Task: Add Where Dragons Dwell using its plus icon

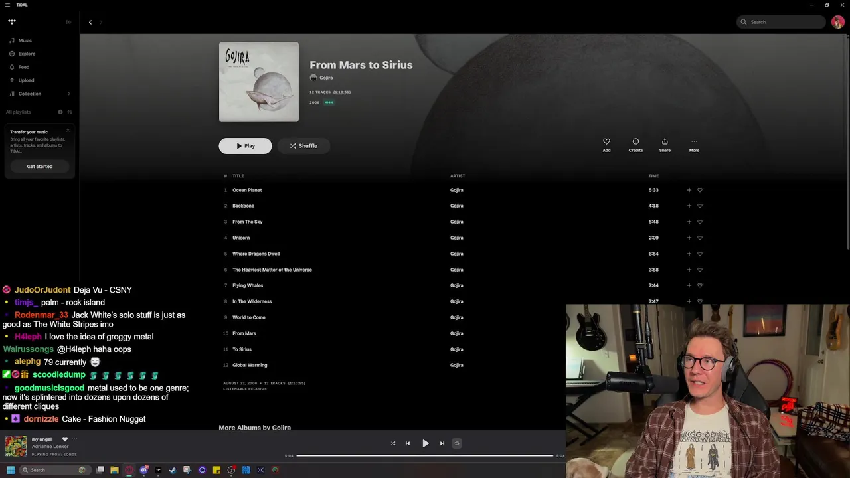Action: (689, 254)
